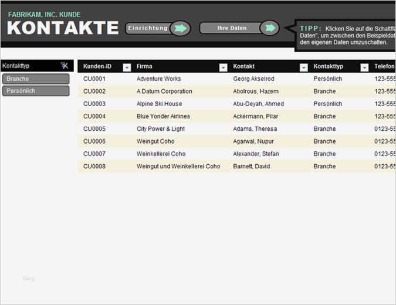This screenshot has width=396, height=305.
Task: Select cell CU0005
Action: pyautogui.click(x=94, y=129)
